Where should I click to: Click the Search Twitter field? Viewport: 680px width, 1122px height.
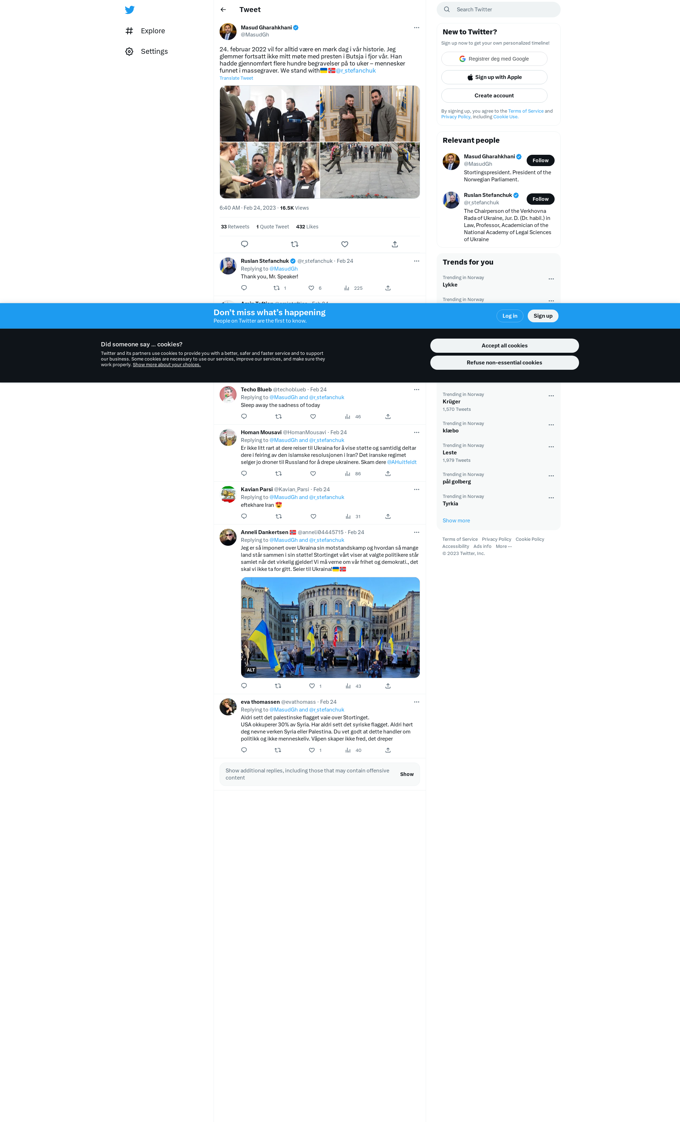coord(498,10)
